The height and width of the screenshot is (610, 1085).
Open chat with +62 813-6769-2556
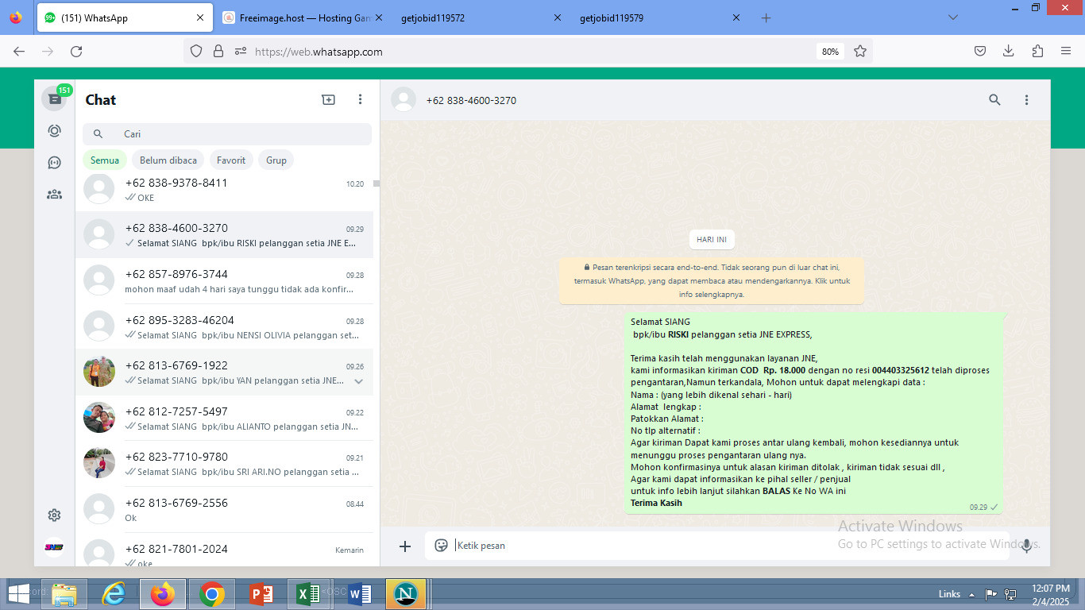click(224, 509)
